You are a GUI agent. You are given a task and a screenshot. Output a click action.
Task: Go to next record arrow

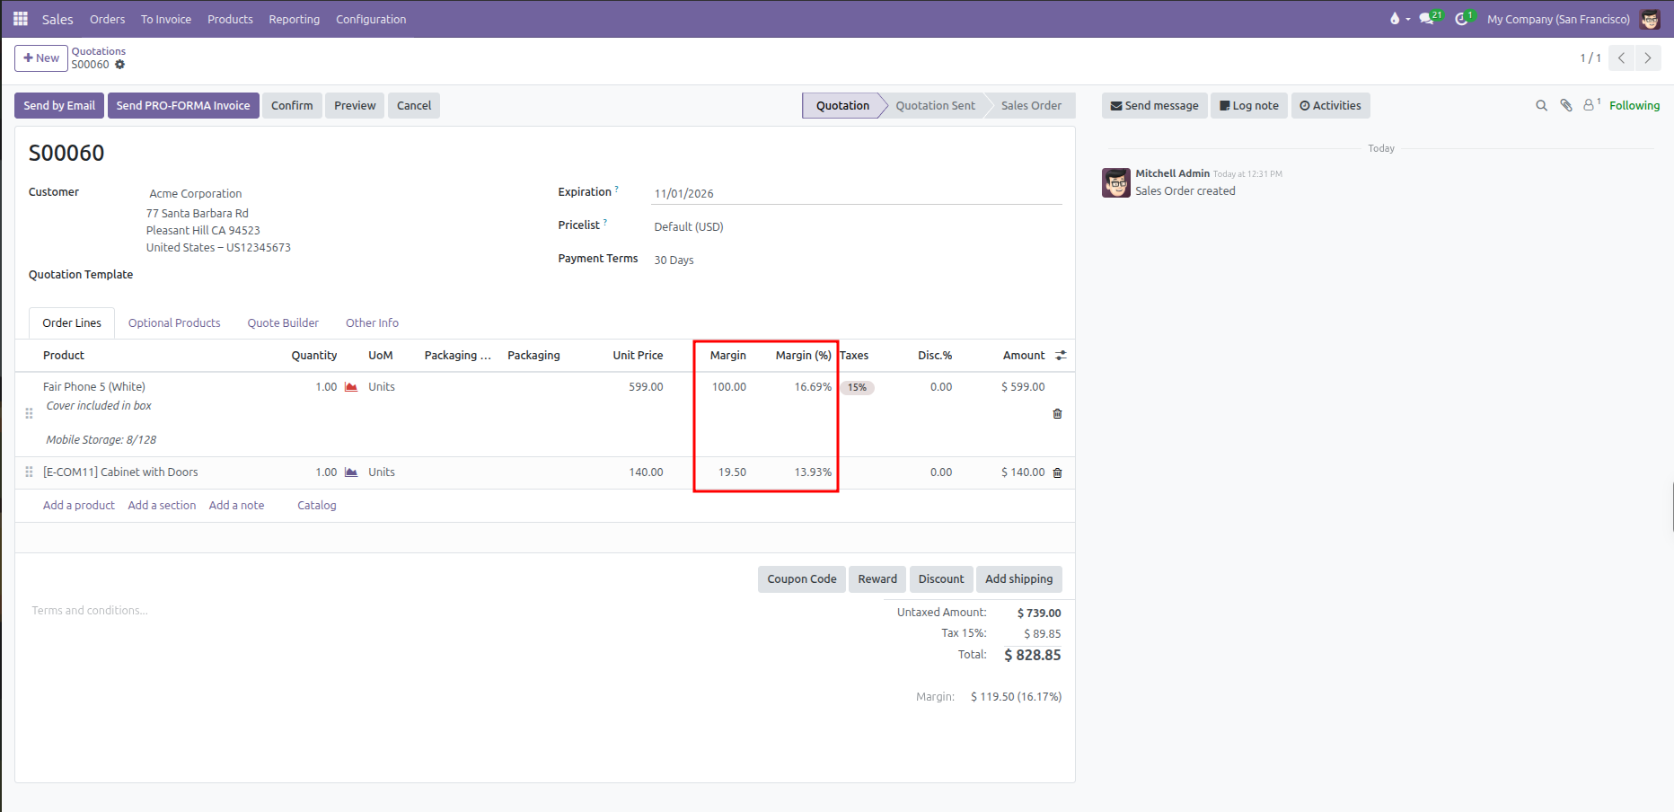(x=1648, y=57)
